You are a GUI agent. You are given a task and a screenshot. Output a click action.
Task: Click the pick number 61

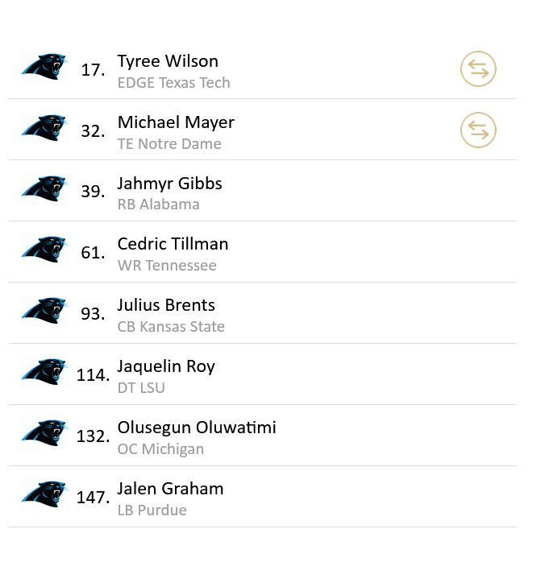(x=93, y=253)
